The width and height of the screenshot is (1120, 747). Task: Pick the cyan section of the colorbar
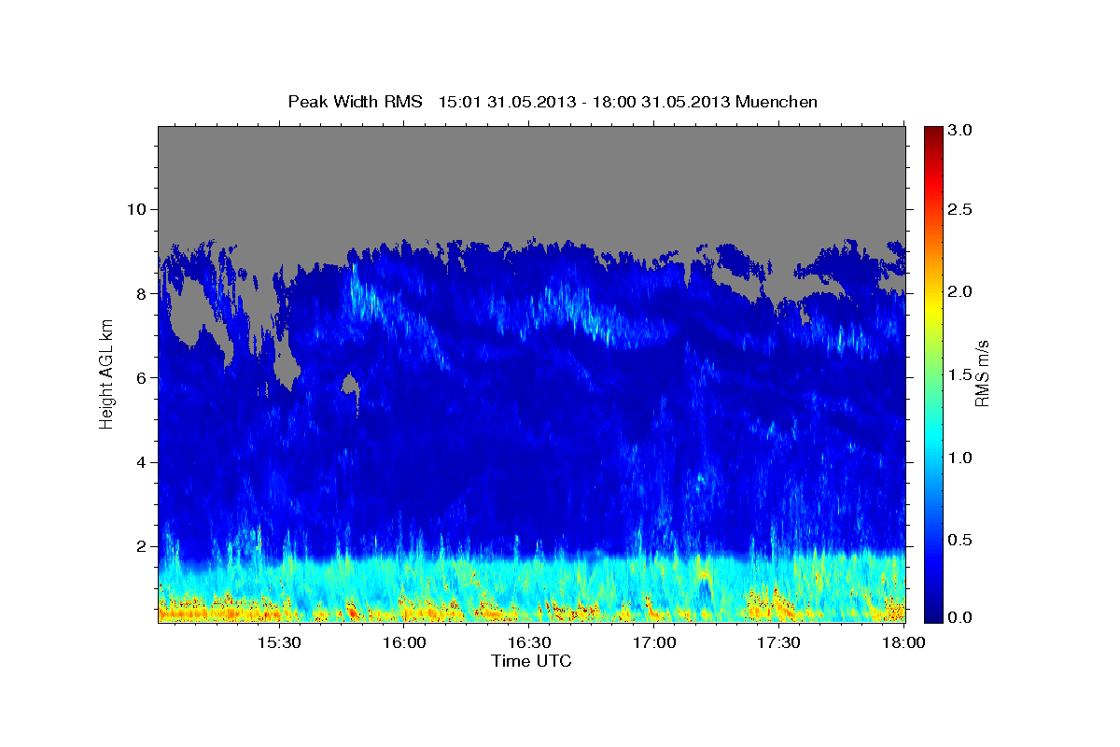[932, 439]
